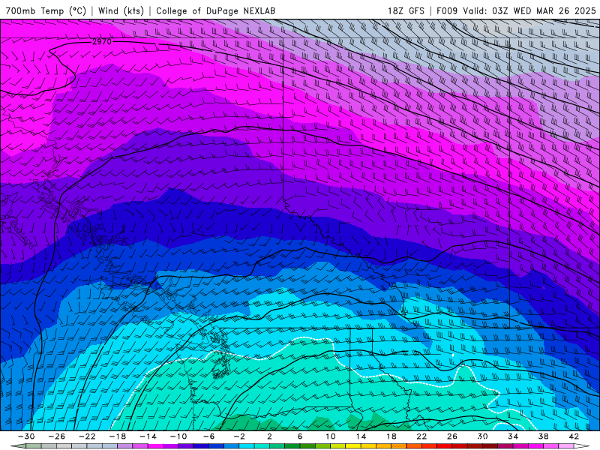This screenshot has height=450, width=600.
Task: Click the 14 color scale label
Action: click(x=361, y=436)
